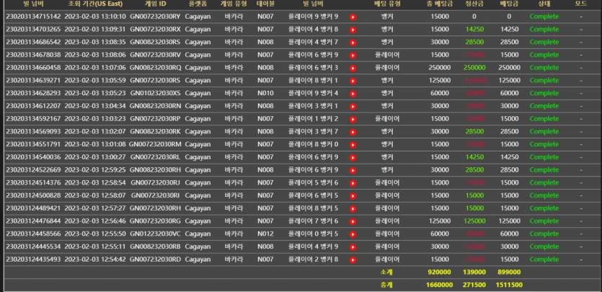Click grand total settlement 271500

474,285
